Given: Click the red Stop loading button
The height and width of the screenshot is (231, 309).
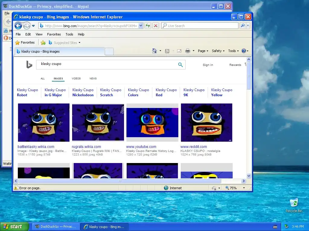Looking at the screenshot, I should 155,26.
